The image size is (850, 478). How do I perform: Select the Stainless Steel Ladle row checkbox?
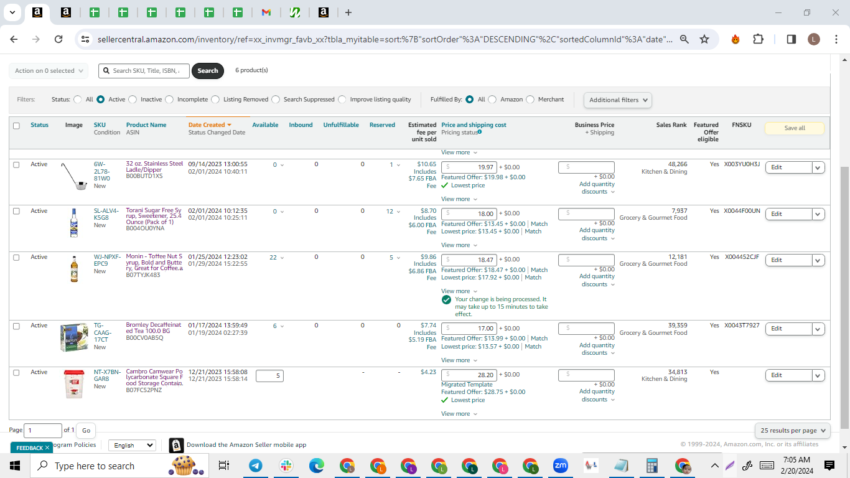click(x=16, y=165)
